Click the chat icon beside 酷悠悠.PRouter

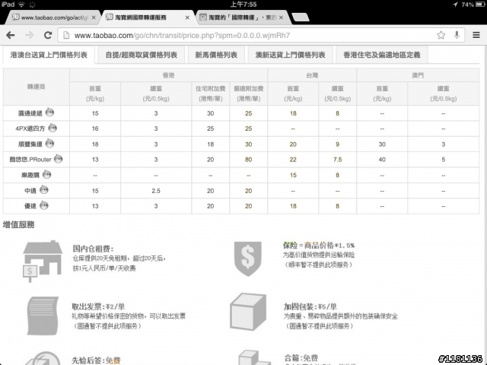(58, 159)
